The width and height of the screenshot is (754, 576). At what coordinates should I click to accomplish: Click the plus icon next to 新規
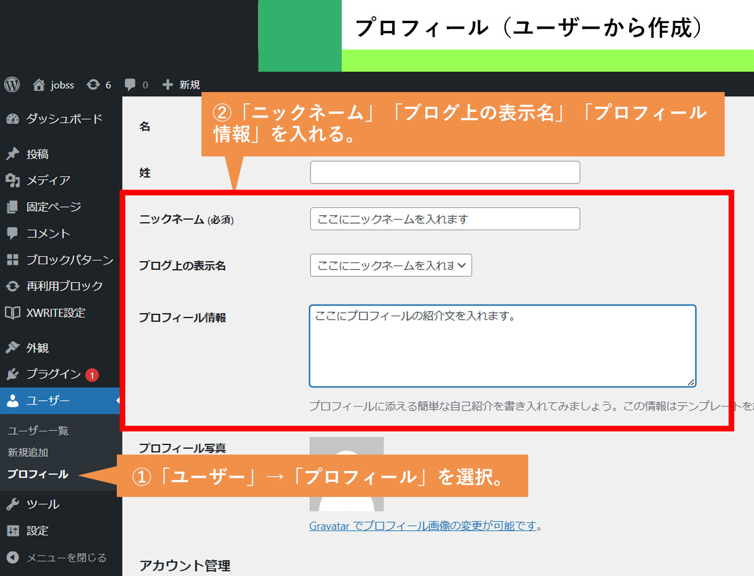click(168, 85)
